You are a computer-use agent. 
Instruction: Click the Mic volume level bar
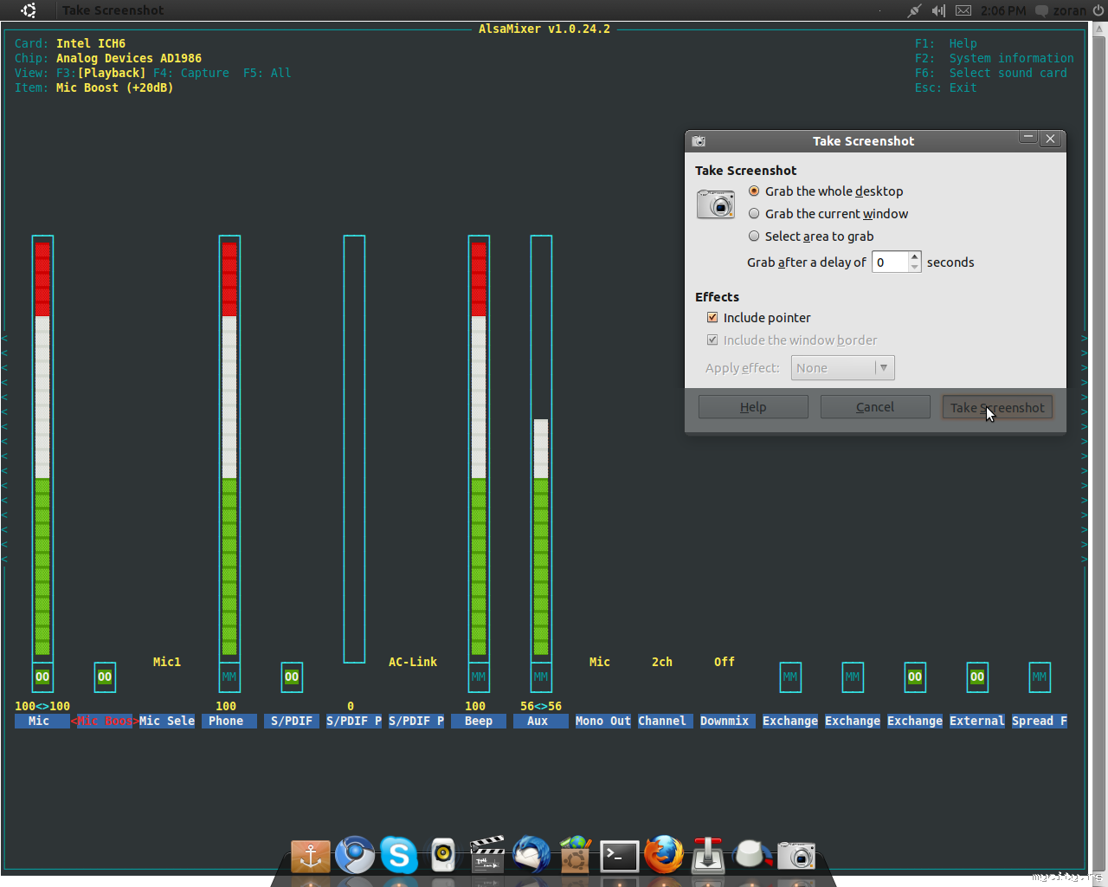tap(42, 449)
